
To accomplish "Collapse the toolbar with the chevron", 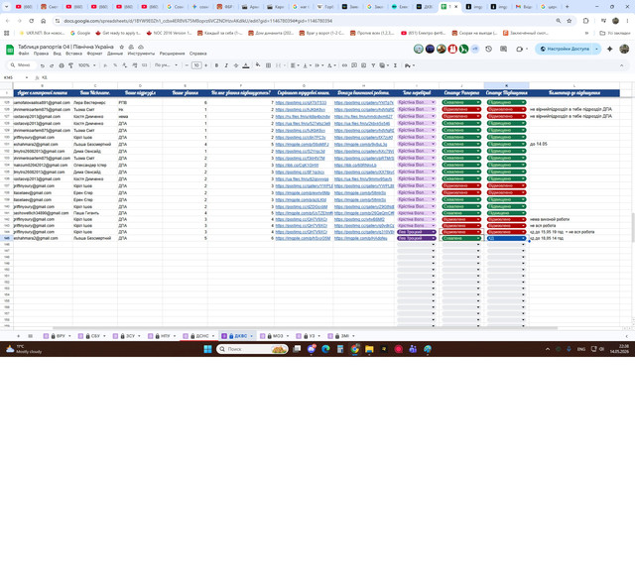I will (622, 65).
